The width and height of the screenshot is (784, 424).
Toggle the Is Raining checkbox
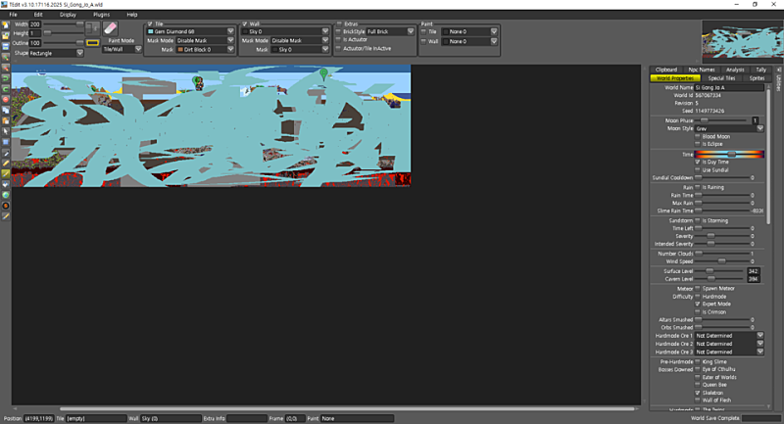[x=698, y=187]
